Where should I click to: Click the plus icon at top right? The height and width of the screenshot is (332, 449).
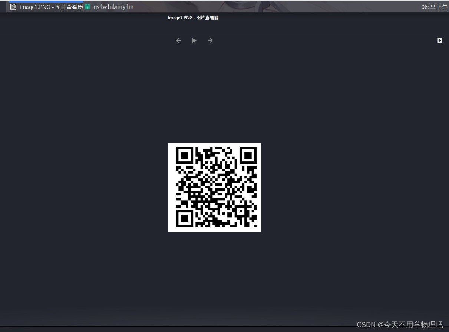pos(440,40)
